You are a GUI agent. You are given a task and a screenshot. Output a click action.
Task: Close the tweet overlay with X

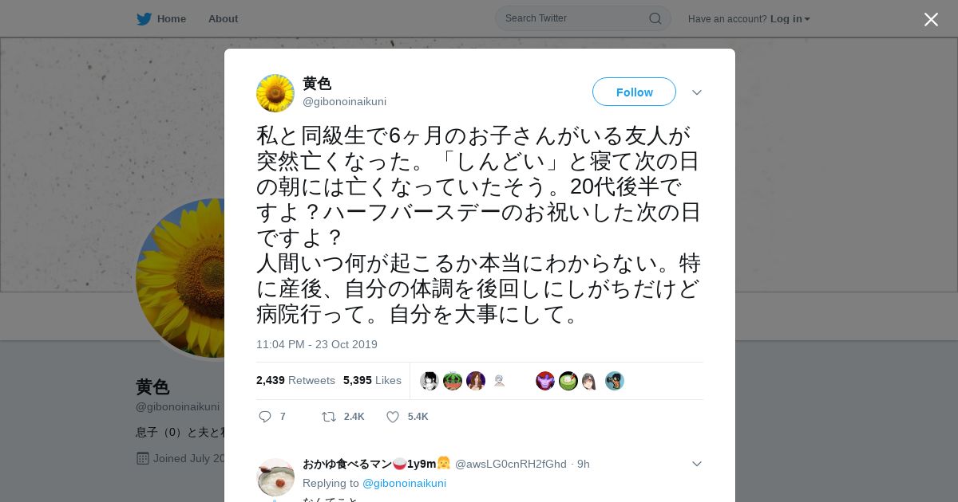(x=931, y=19)
